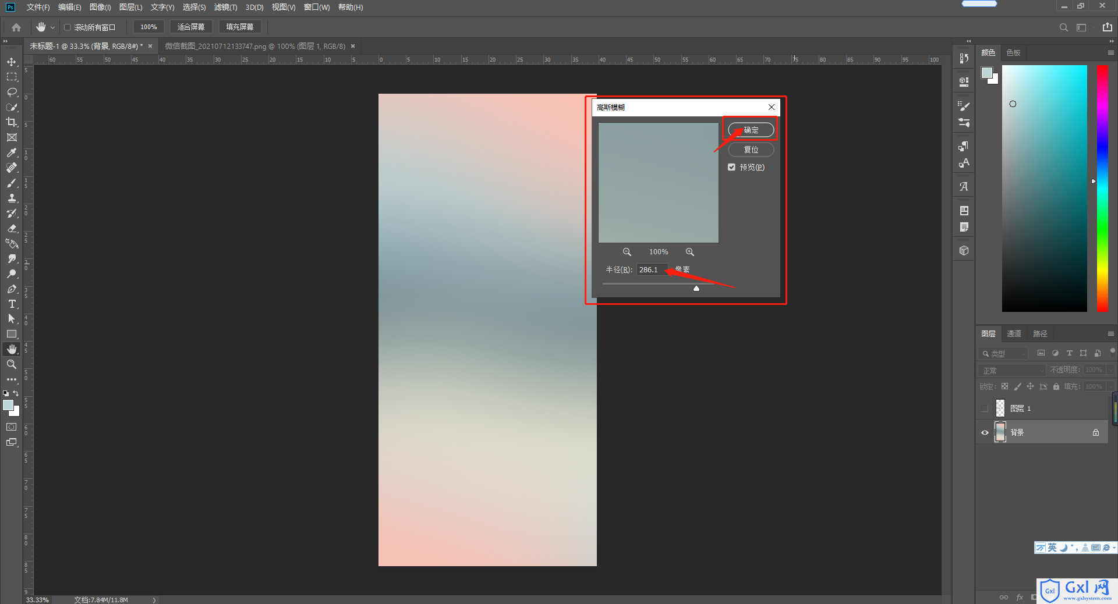Select the Eraser tool
The image size is (1118, 604).
pyautogui.click(x=12, y=228)
